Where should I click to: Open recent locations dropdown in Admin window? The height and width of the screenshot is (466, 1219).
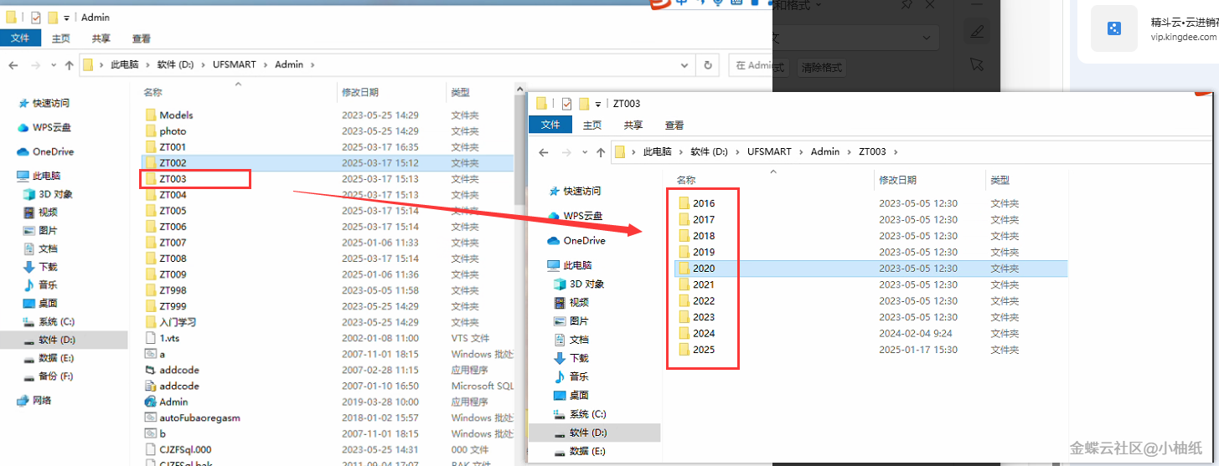coord(53,65)
